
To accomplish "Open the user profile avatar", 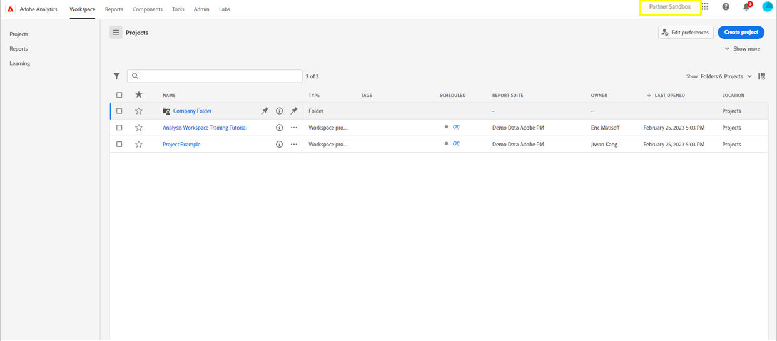I will click(x=768, y=6).
